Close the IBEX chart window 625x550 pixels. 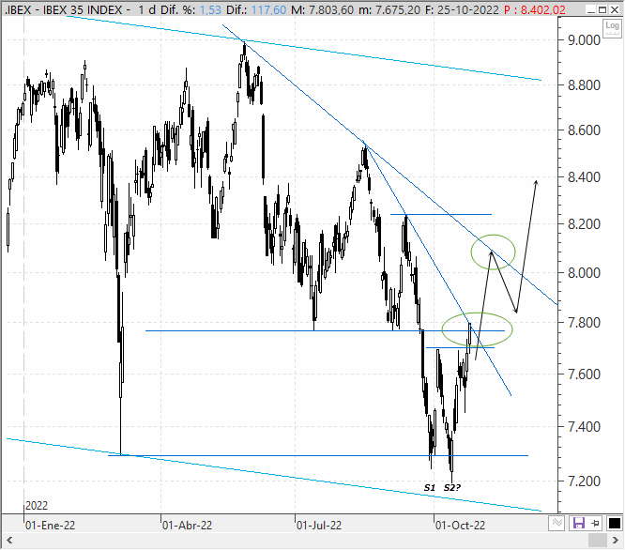coord(615,10)
